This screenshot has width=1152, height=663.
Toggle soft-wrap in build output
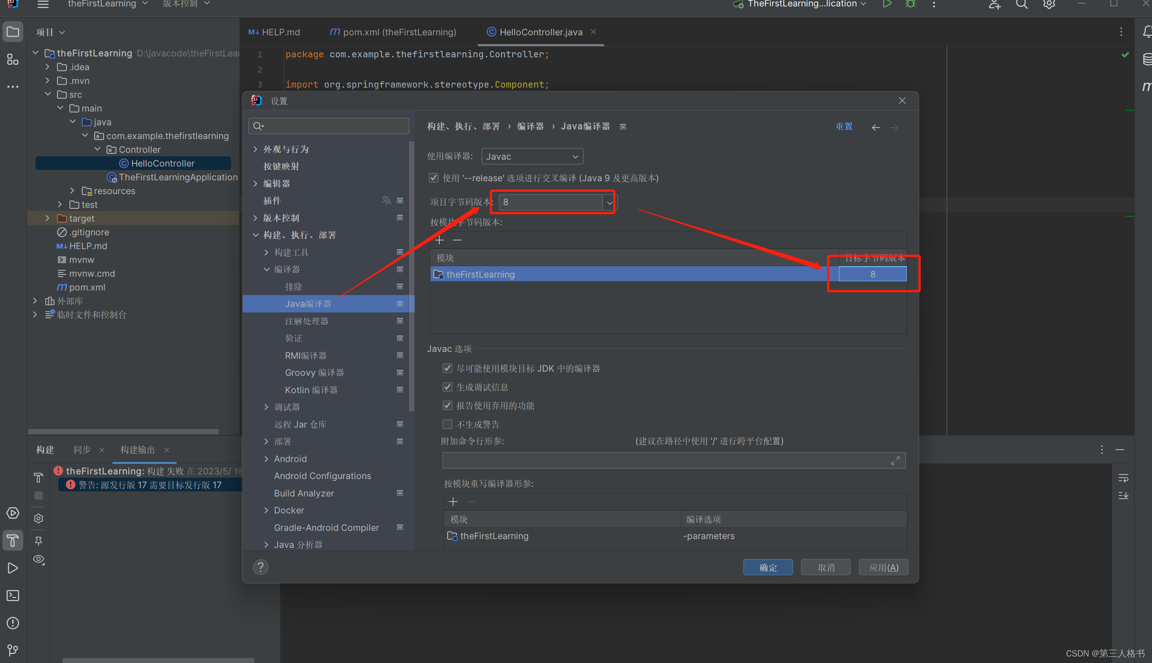pyautogui.click(x=1123, y=478)
